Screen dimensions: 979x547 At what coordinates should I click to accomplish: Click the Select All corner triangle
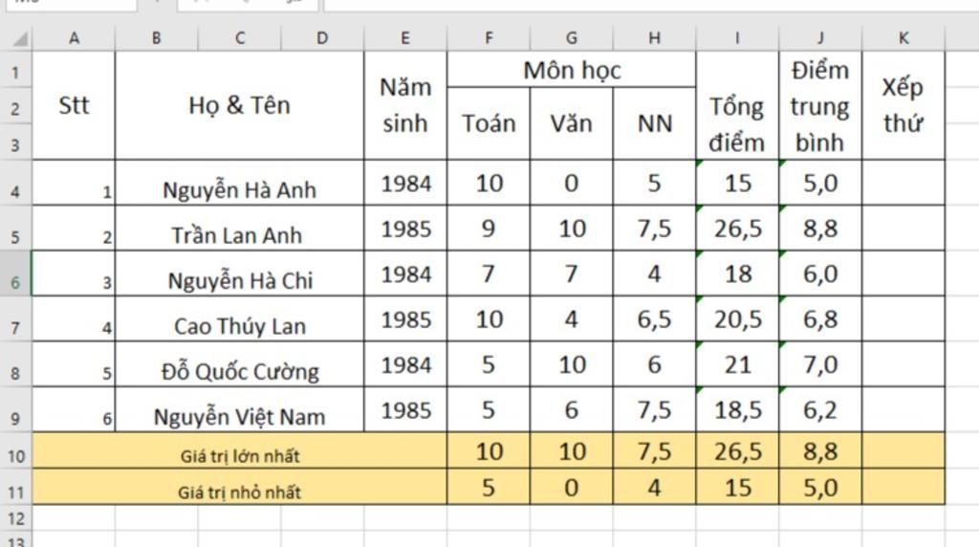[19, 39]
